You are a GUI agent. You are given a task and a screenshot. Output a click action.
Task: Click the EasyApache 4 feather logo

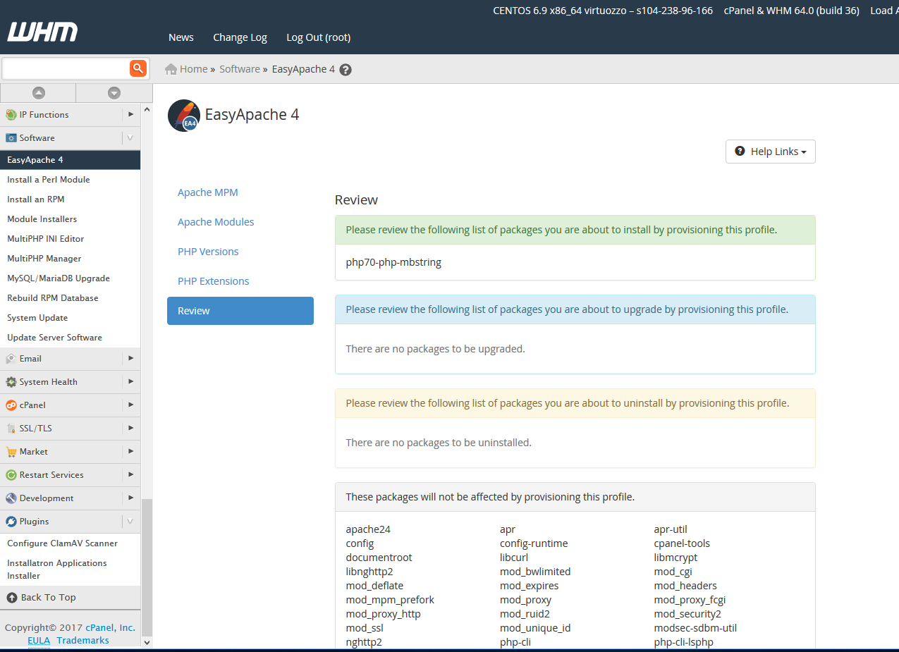click(x=184, y=116)
